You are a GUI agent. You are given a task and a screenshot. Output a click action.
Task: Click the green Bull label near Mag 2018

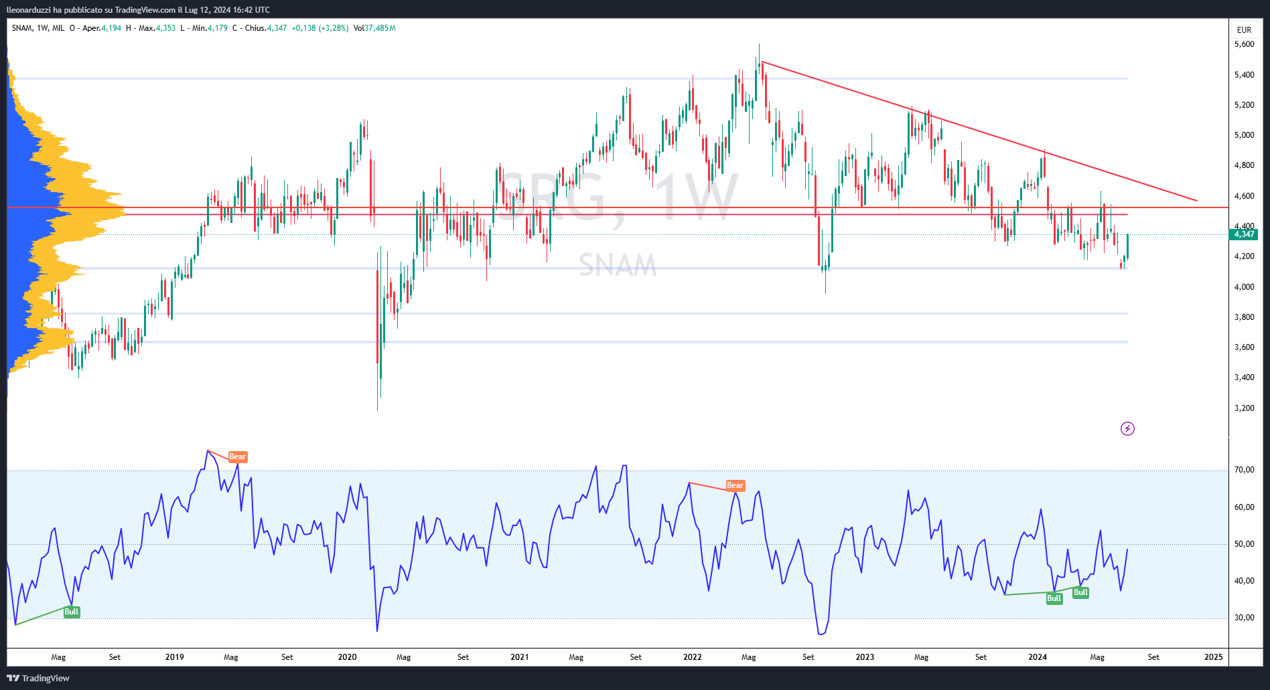tap(72, 612)
